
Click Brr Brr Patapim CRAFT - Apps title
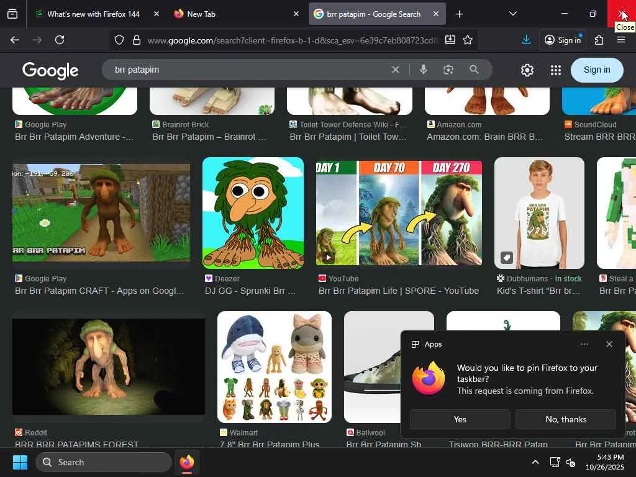(x=99, y=291)
